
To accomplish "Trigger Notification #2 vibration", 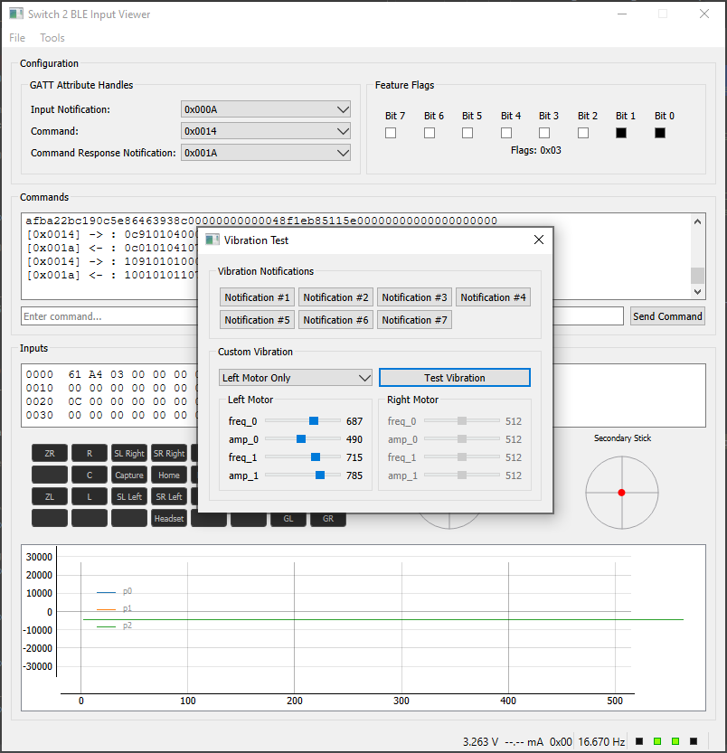I will point(335,297).
